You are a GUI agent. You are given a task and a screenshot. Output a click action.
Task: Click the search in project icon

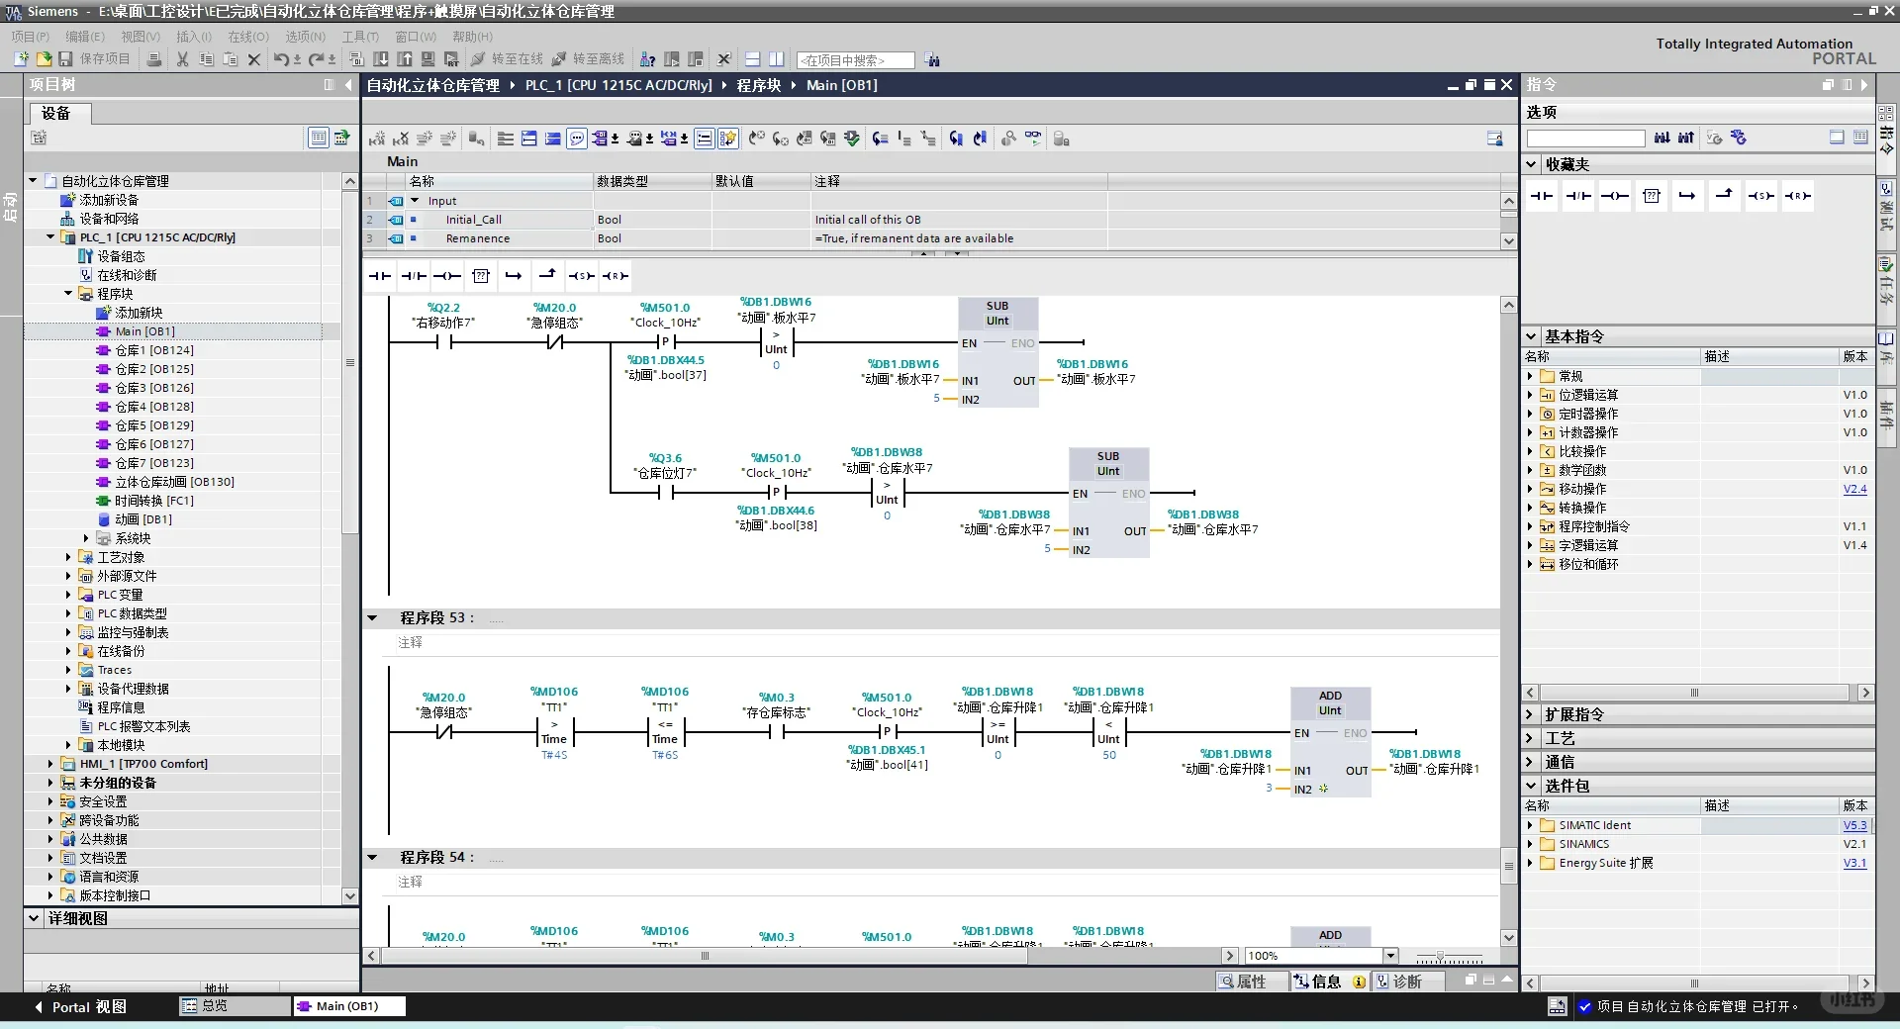[x=932, y=60]
